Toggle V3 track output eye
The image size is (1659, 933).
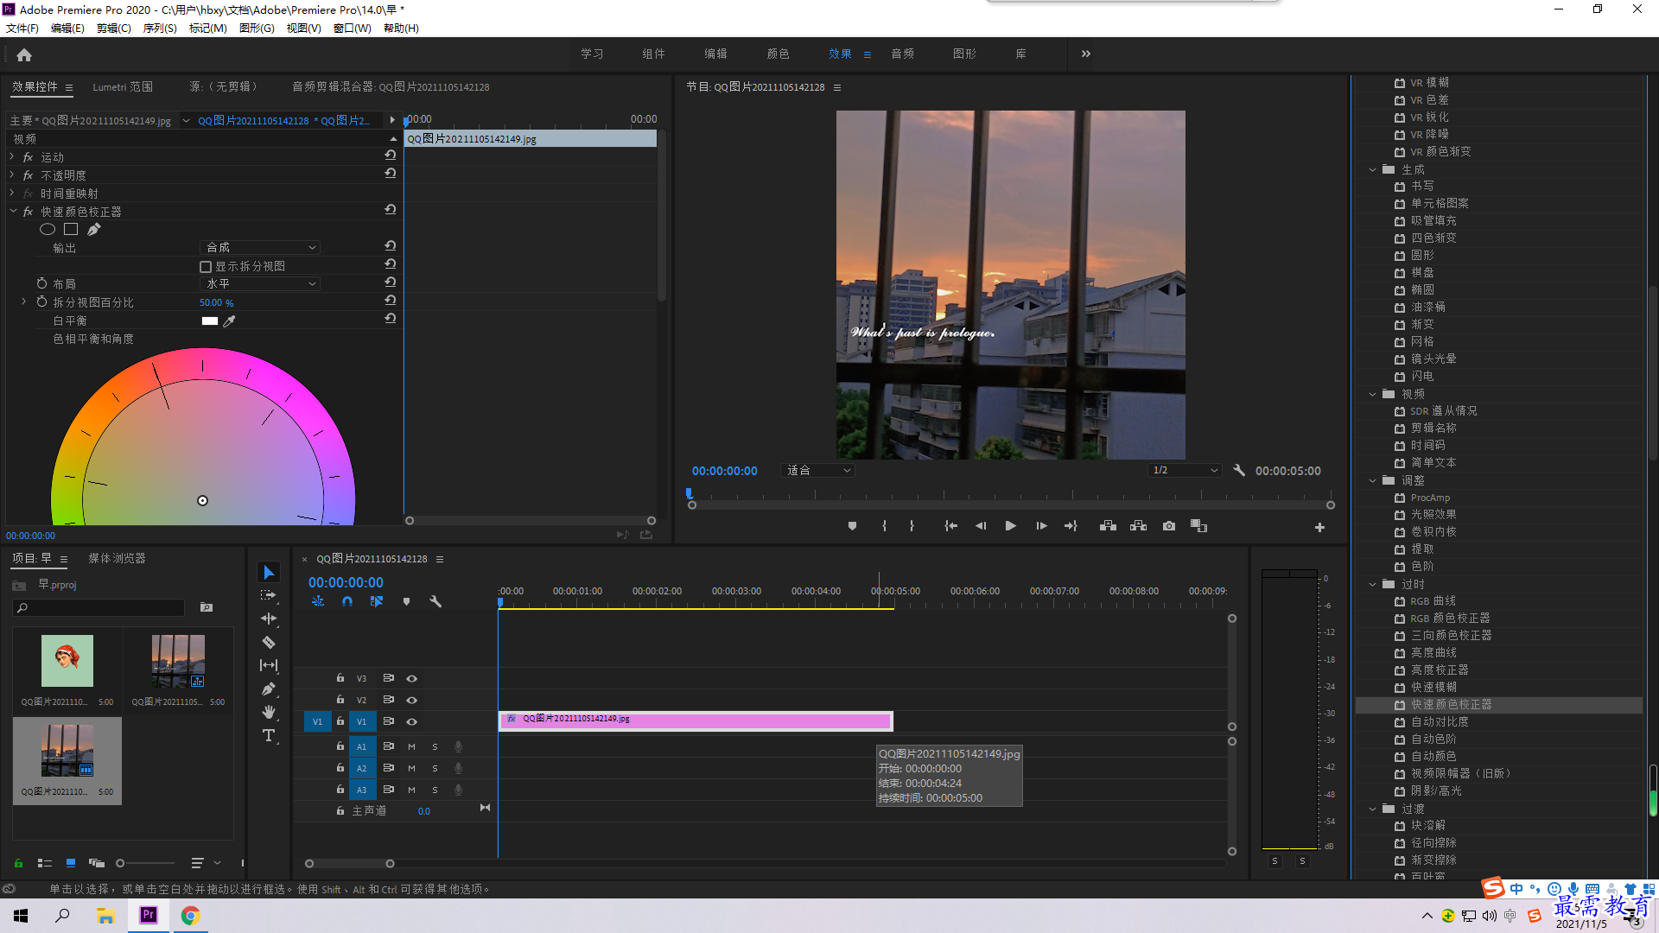click(x=412, y=679)
